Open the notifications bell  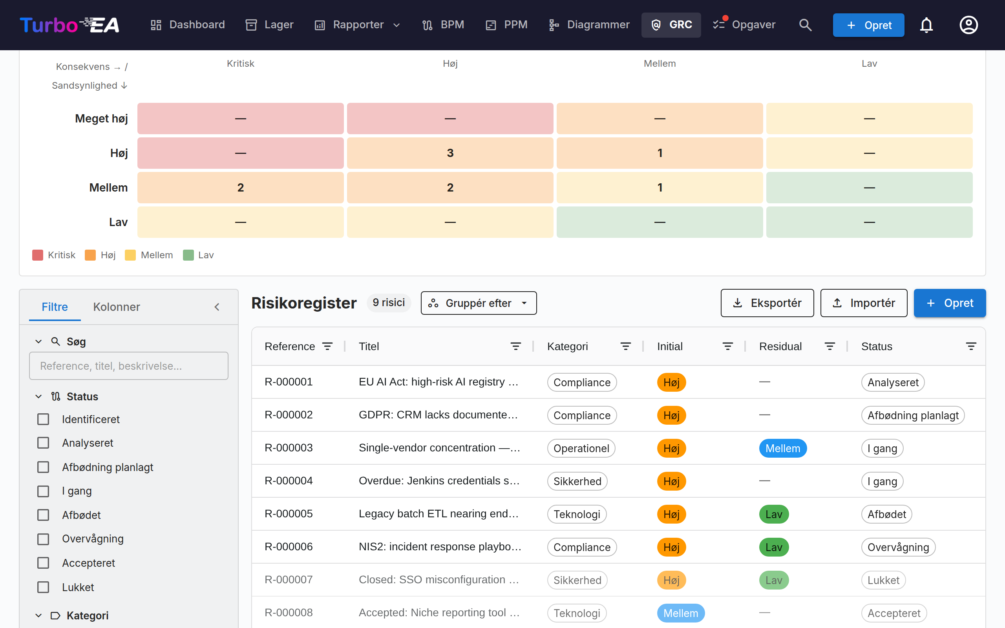click(926, 25)
